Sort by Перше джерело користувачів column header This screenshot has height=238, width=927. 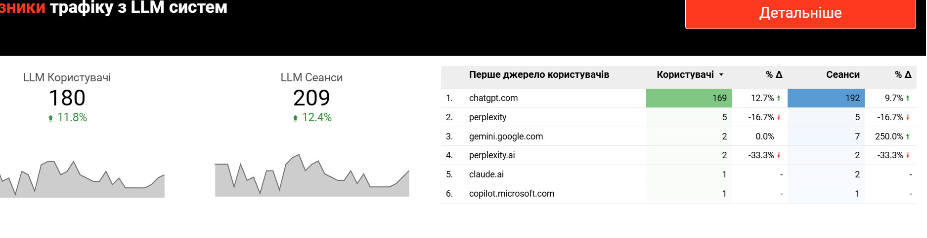(539, 75)
